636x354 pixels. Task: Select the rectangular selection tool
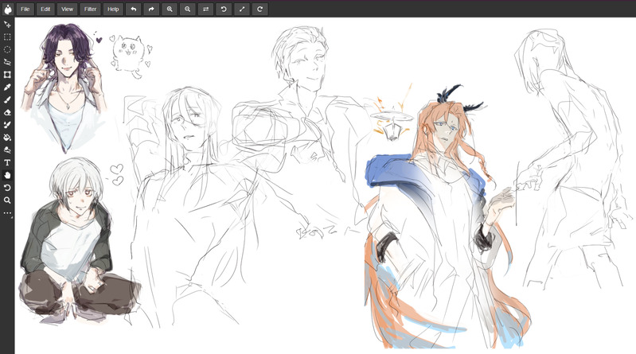[7, 37]
